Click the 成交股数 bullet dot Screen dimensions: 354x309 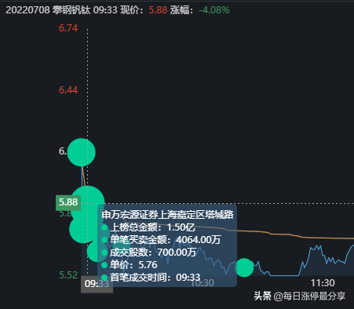pos(104,253)
